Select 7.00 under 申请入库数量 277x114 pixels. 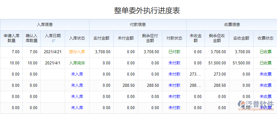[x=16, y=52]
